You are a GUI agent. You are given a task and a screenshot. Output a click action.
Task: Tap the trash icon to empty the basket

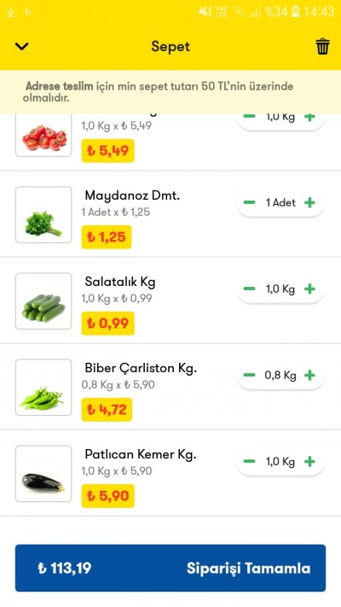coord(322,46)
